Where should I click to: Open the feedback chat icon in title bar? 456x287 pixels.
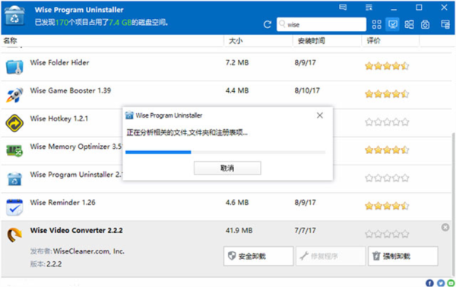[x=343, y=8]
